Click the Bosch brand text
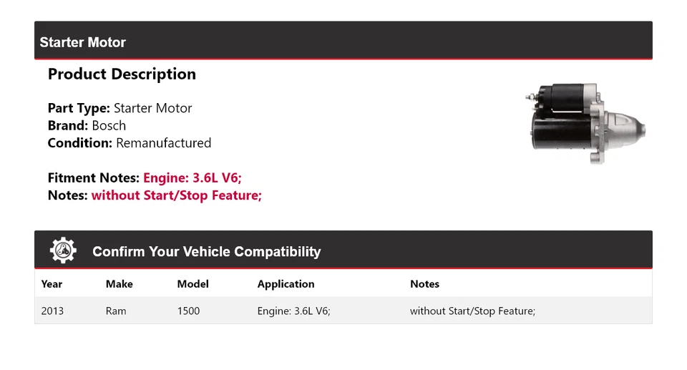Image resolution: width=687 pixels, height=370 pixels. click(x=109, y=126)
